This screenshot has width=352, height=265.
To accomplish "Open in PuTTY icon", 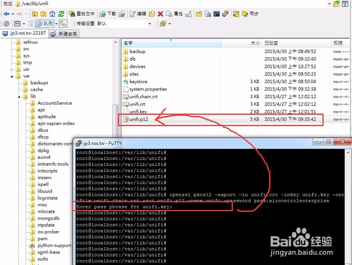I will tap(225, 14).
